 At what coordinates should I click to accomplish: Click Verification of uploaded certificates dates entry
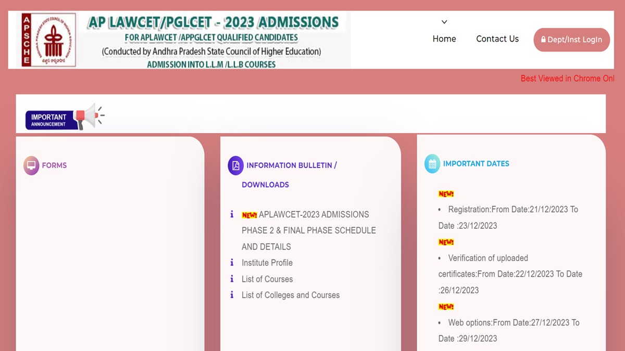(510, 274)
